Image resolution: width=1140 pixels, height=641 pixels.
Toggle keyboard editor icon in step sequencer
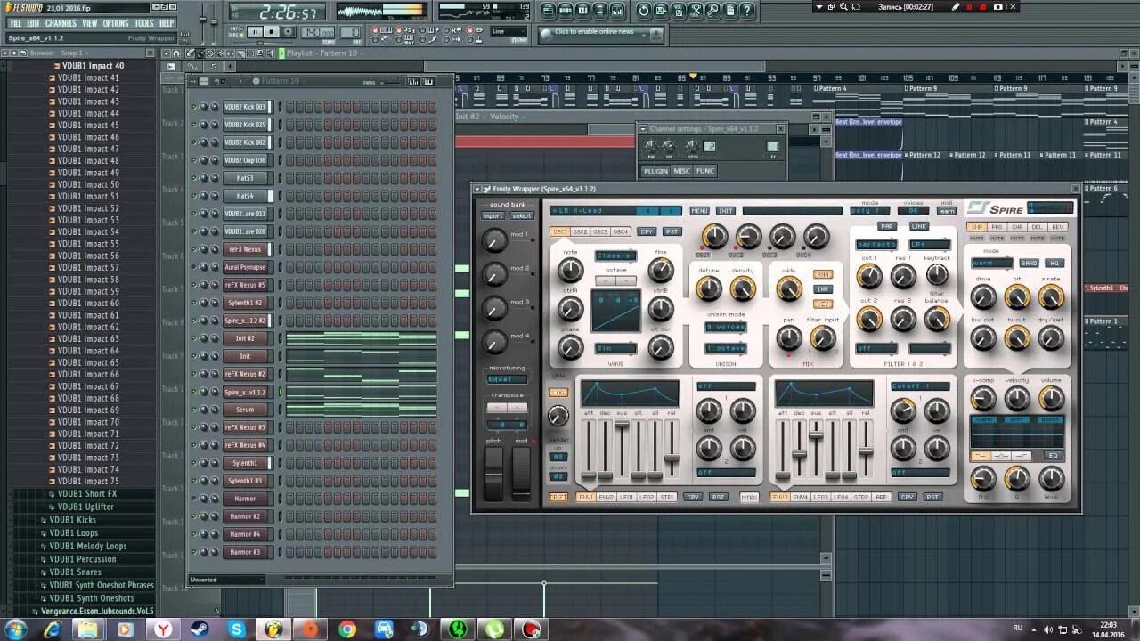pyautogui.click(x=428, y=82)
